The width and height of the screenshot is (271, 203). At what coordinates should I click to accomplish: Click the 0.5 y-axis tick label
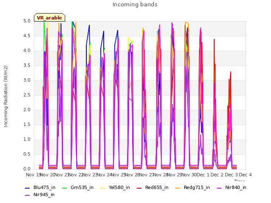coord(27,154)
